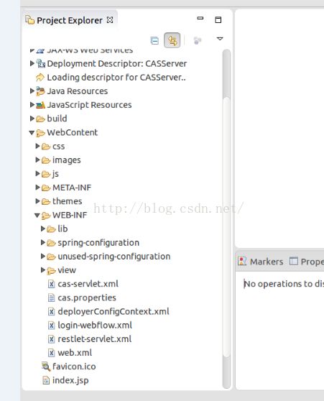Viewport: 324px width, 401px height.
Task: Click the Collapse All toolbar icon
Action: 154,40
